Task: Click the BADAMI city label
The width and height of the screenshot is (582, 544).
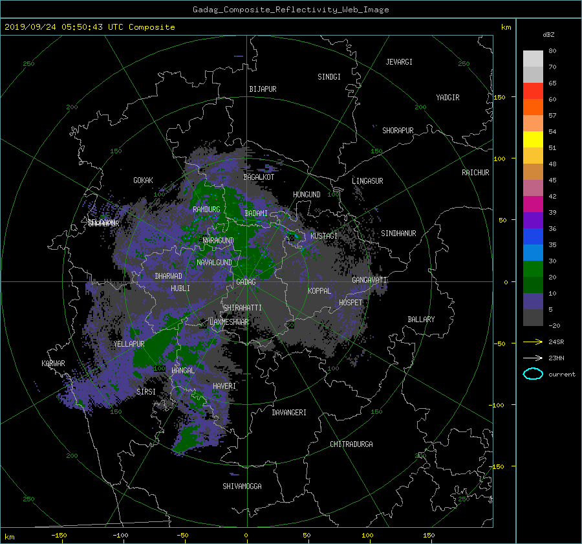Action: (256, 213)
